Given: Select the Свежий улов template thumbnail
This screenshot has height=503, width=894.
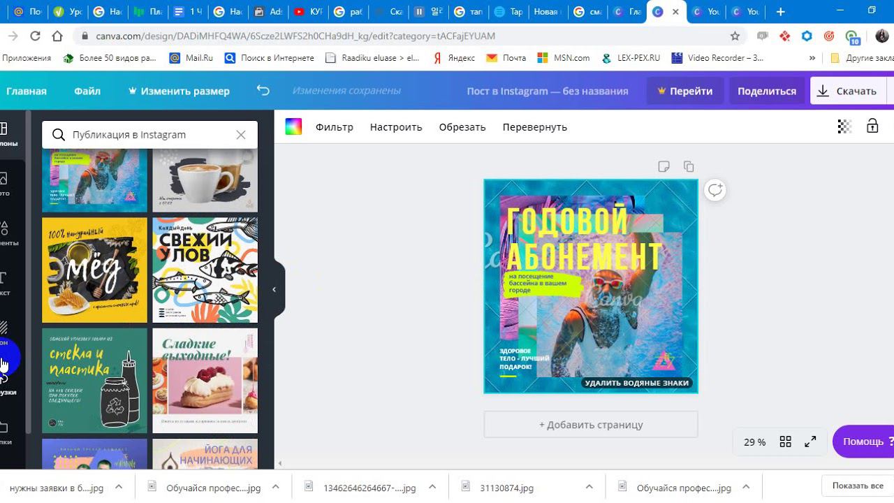Looking at the screenshot, I should (205, 270).
